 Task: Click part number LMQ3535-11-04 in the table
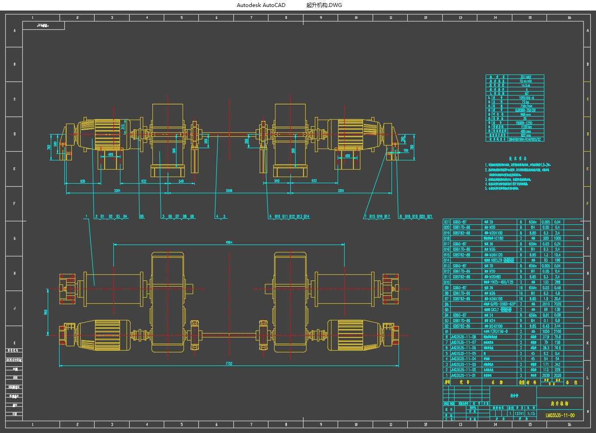(463, 358)
